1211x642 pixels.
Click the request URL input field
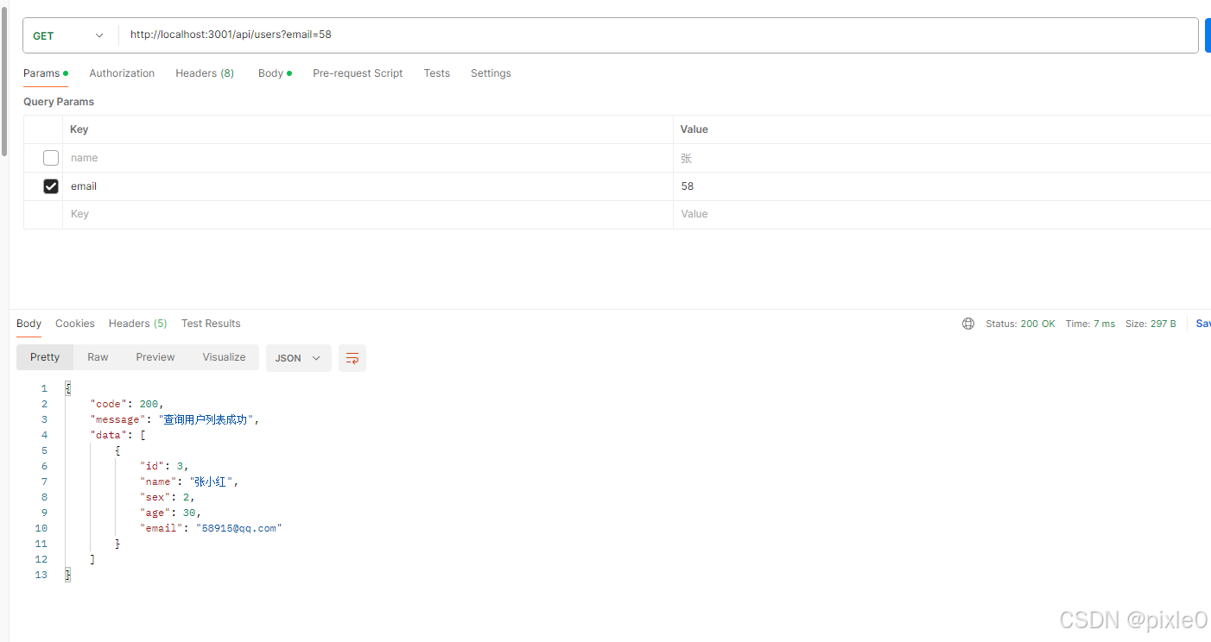[658, 35]
